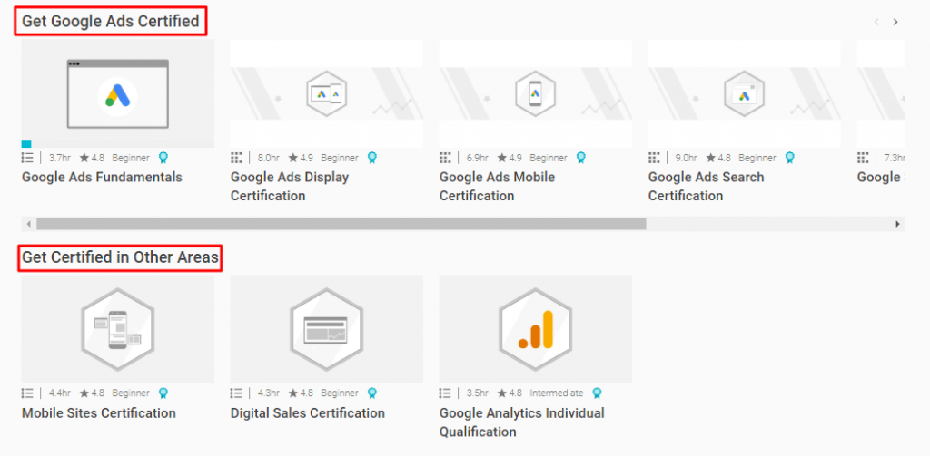Click star rating icon for Google Ads Display Certification

tap(293, 158)
